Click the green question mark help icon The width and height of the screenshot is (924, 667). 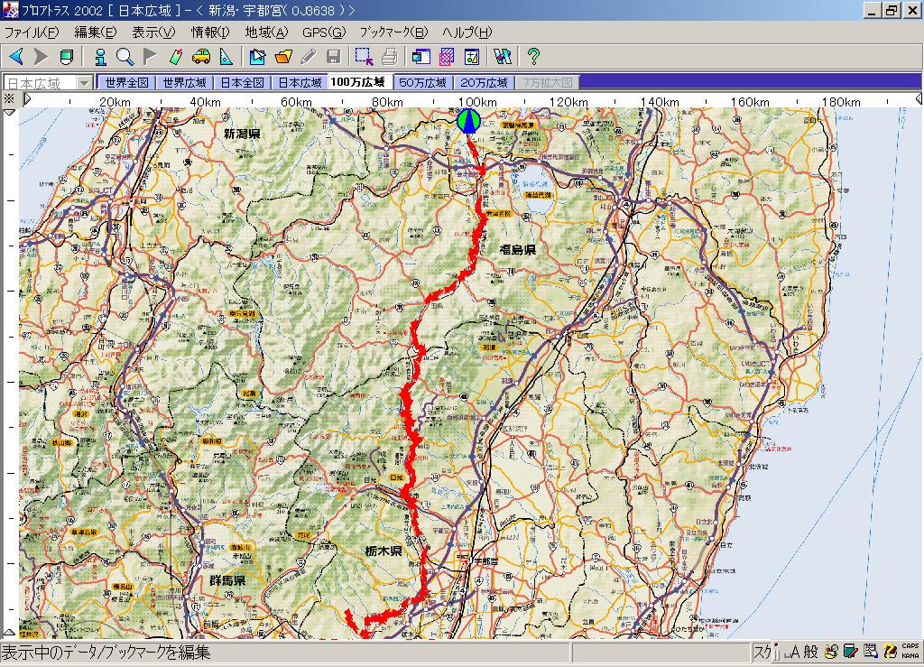coord(533,57)
